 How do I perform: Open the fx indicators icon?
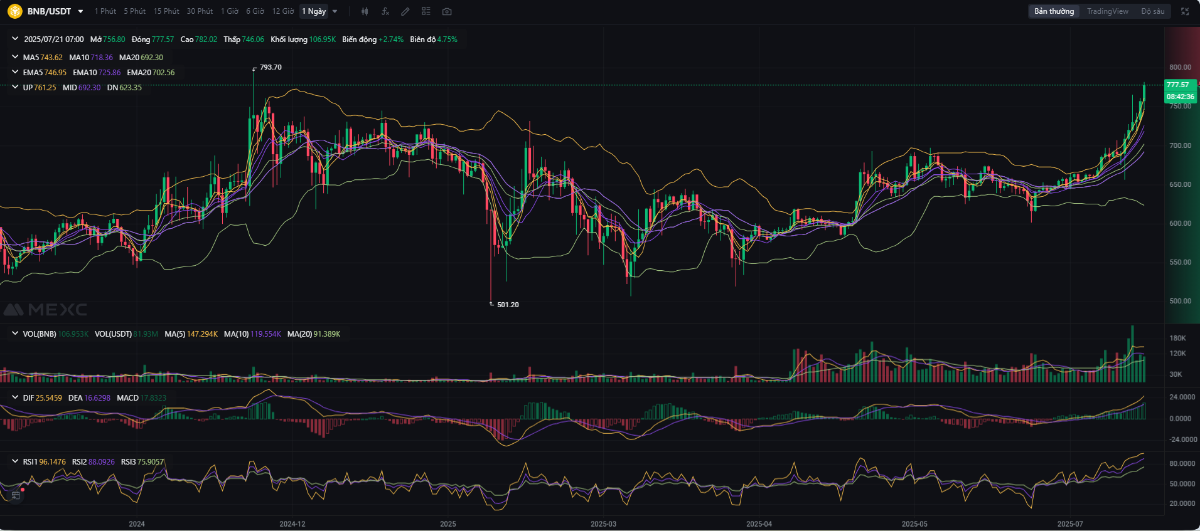tap(385, 11)
